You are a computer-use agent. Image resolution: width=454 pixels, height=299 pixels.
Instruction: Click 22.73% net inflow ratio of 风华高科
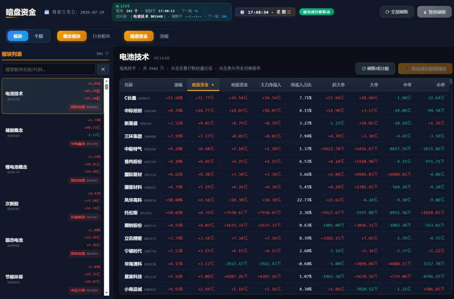pos(304,200)
